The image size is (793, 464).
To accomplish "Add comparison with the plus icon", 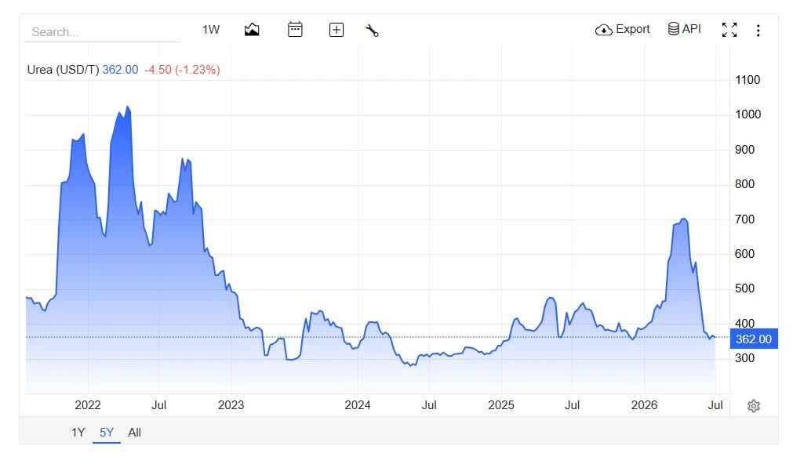I will [336, 30].
